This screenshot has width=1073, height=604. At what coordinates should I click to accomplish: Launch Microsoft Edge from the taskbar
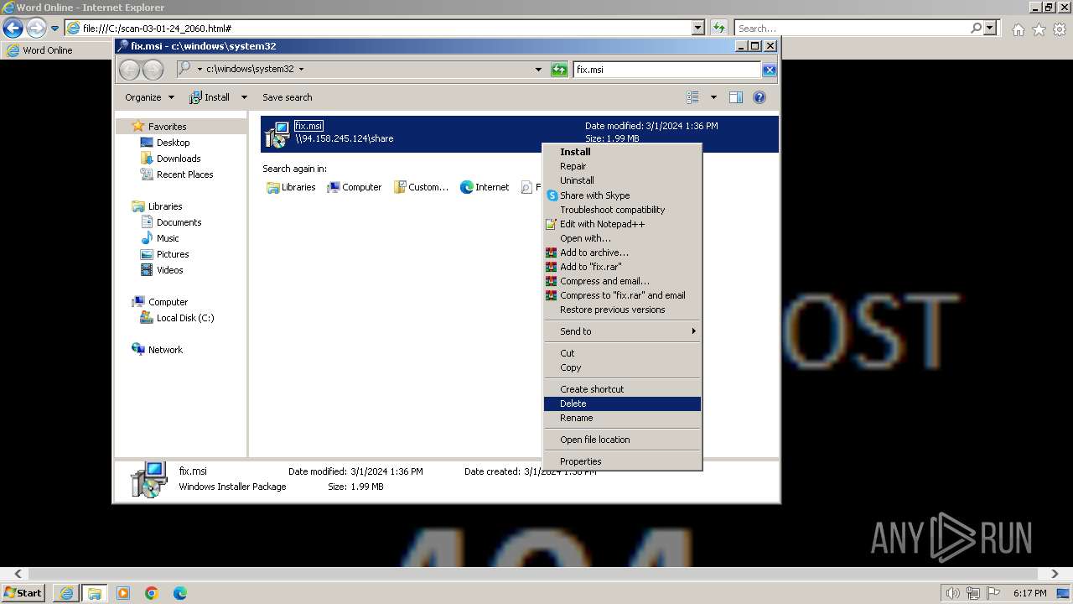pyautogui.click(x=180, y=593)
